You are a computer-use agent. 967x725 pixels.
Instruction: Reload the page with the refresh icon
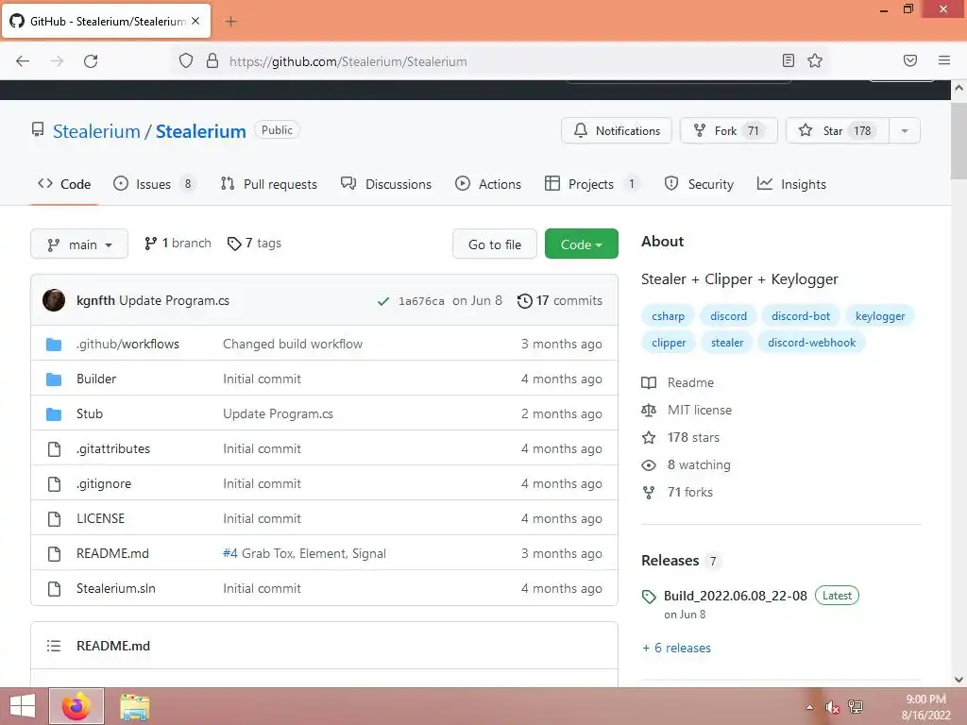tap(91, 61)
